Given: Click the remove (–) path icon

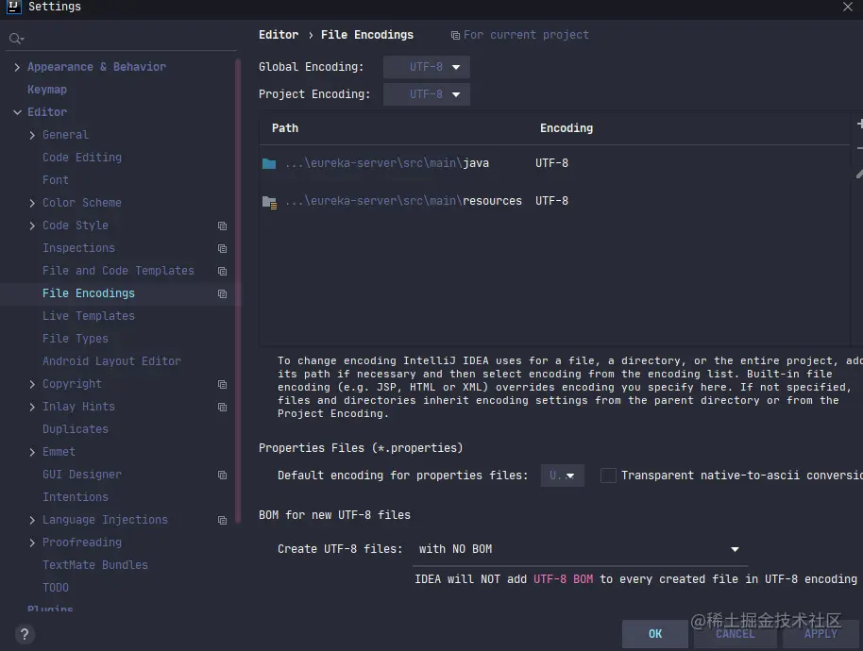Looking at the screenshot, I should 860,148.
